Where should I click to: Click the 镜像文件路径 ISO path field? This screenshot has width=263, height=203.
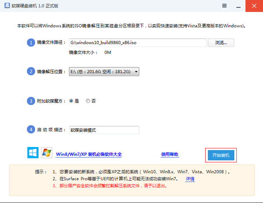pyautogui.click(x=137, y=42)
